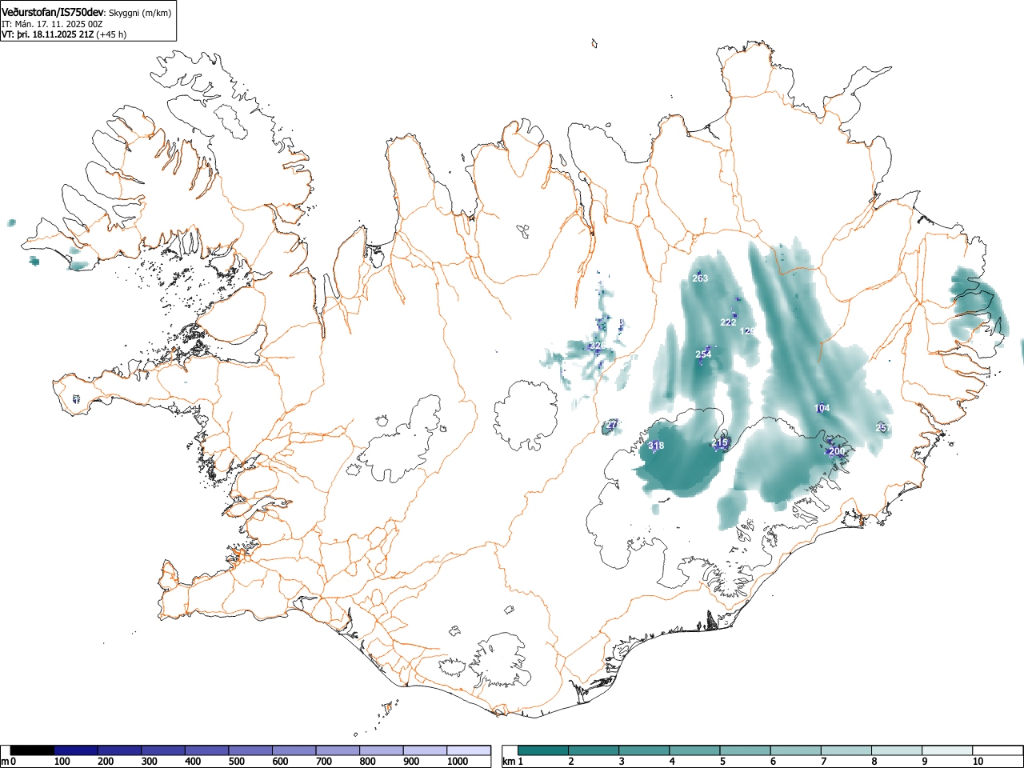Click the 2–3 km legend swatch
This screenshot has height=768, width=1024.
pos(594,750)
